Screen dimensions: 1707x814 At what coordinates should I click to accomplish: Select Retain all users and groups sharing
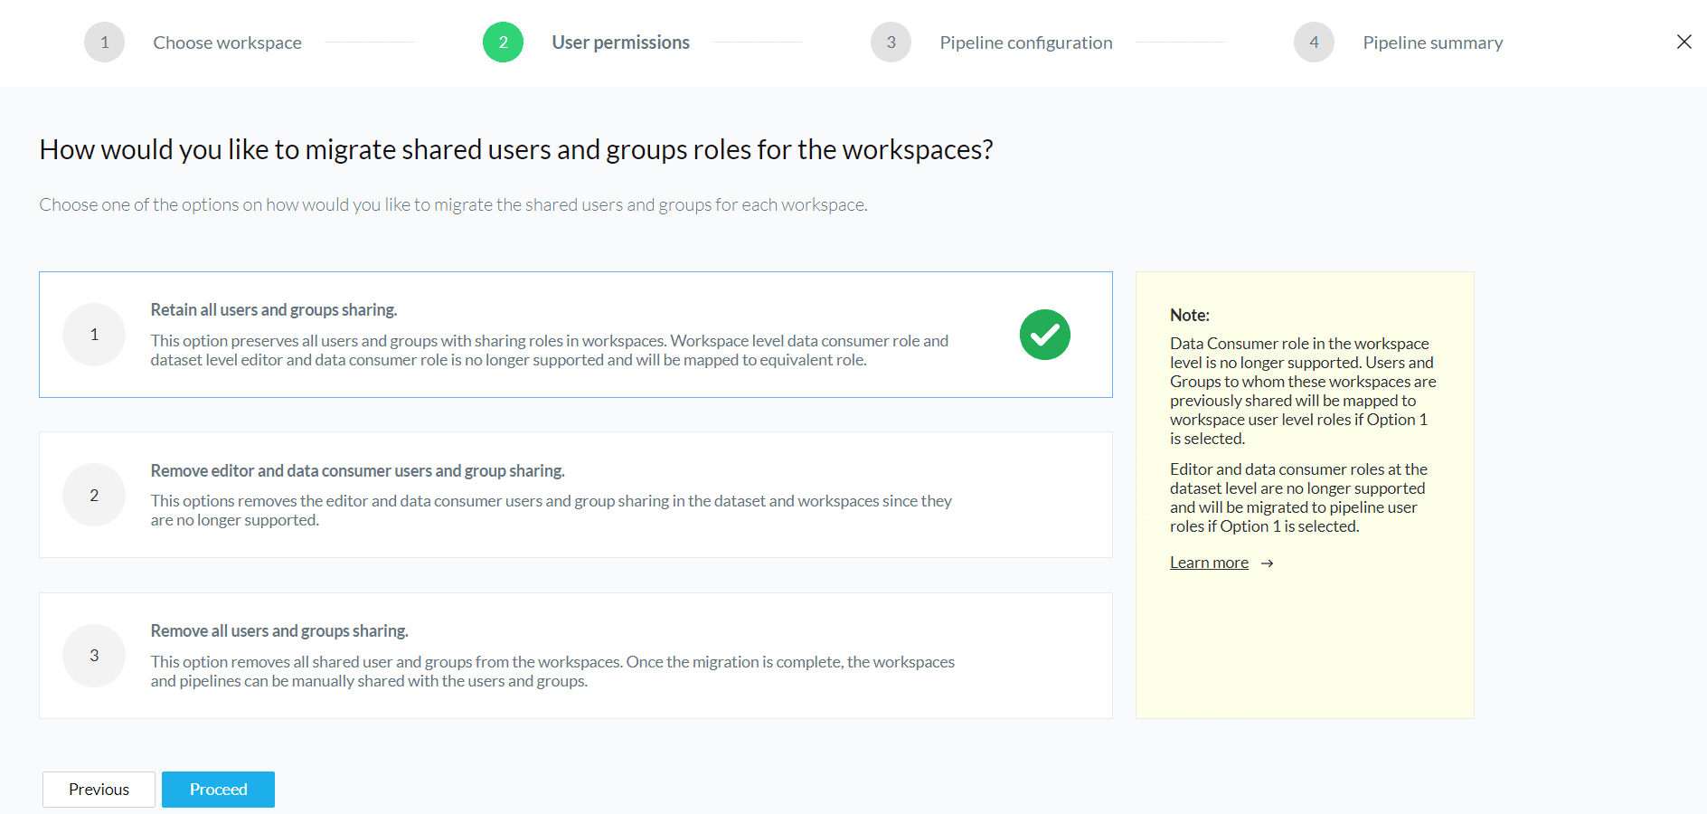274,310
